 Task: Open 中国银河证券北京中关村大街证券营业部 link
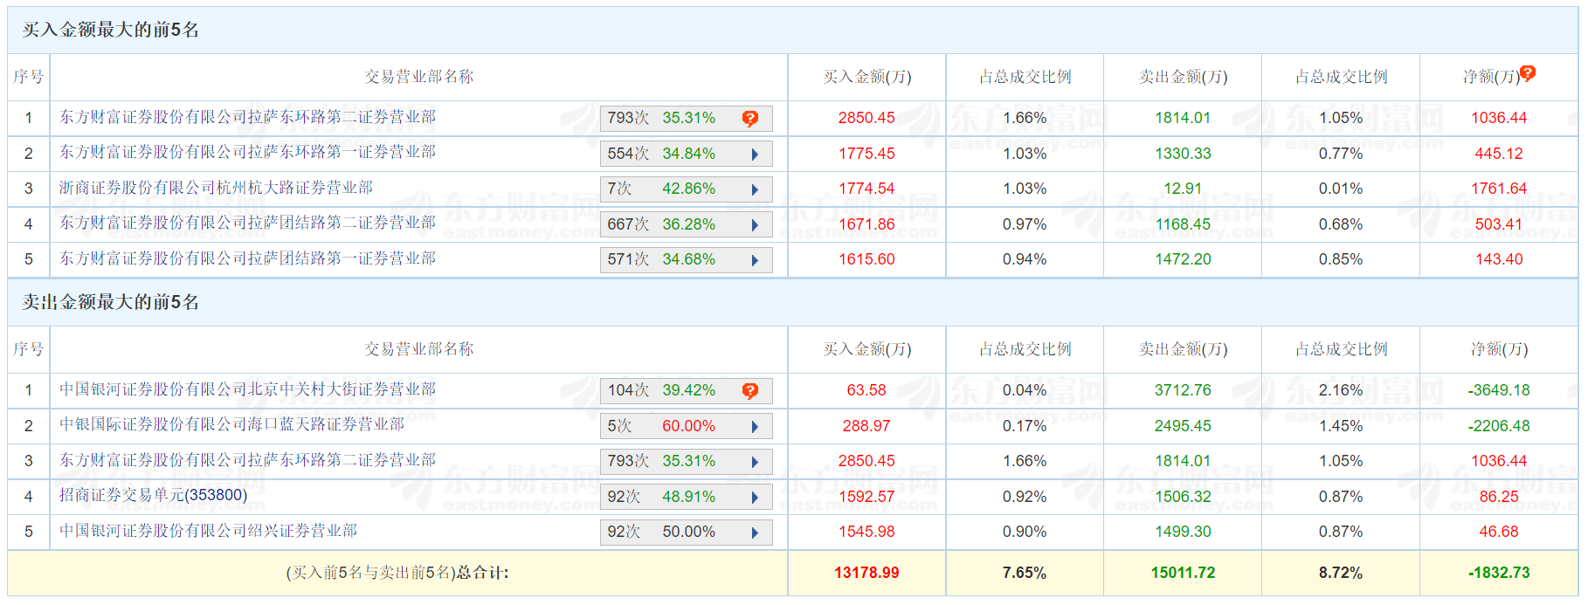(247, 389)
